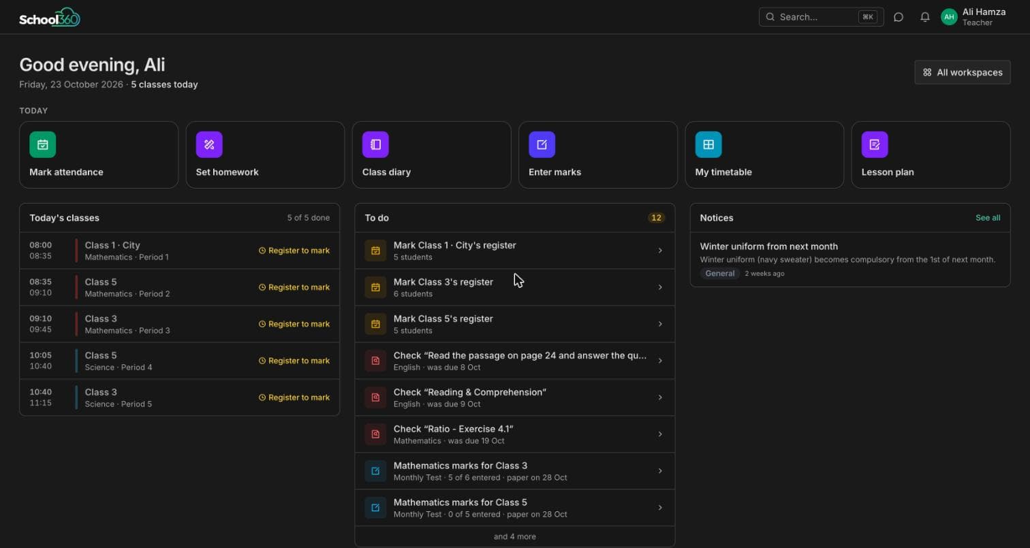Click the Class 1 · City class name

[112, 245]
